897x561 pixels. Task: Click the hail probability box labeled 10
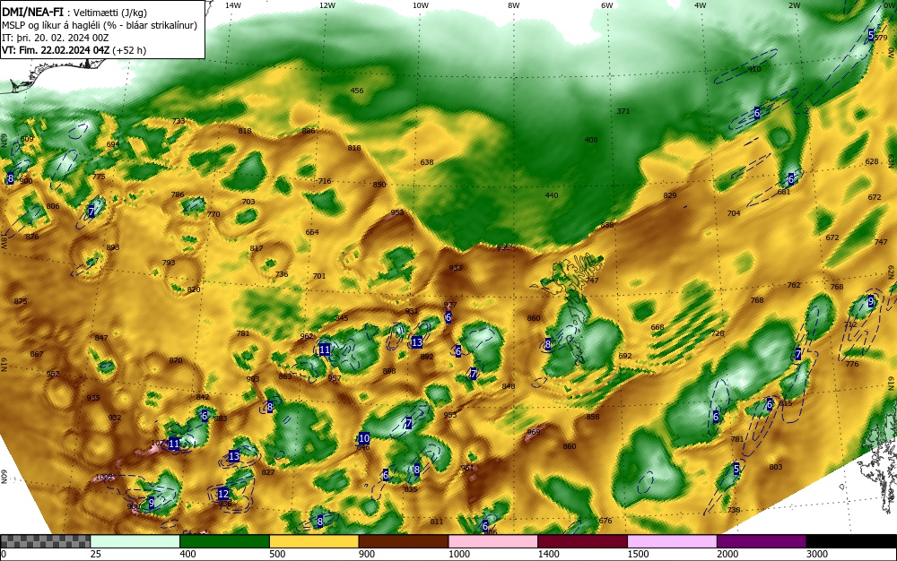(364, 438)
